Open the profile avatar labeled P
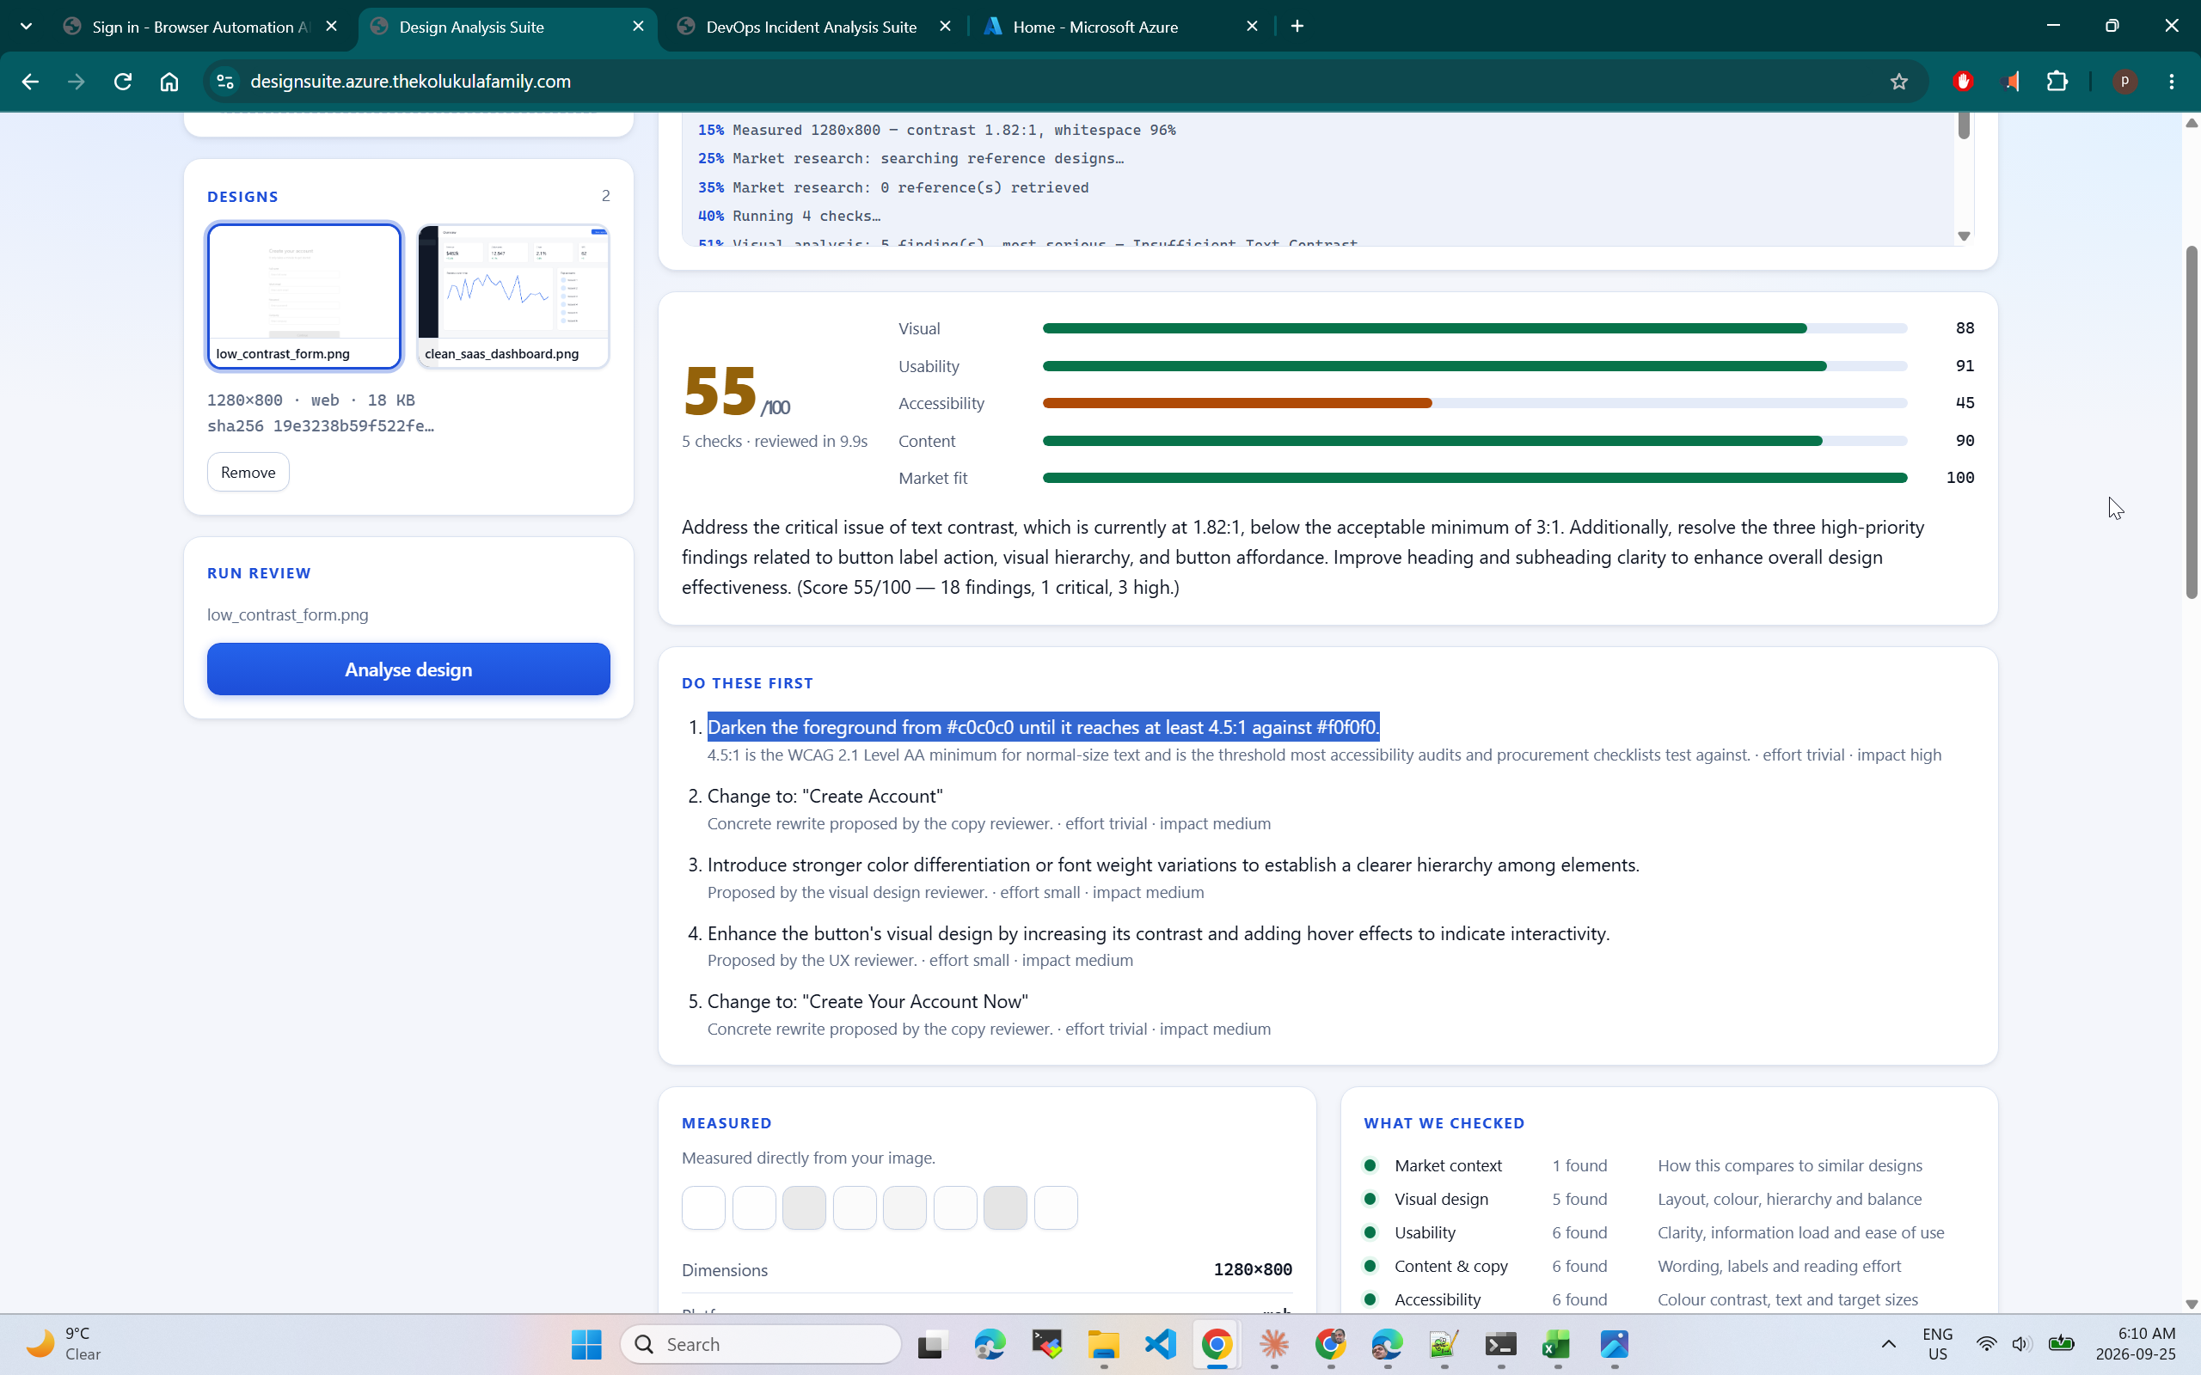 (2124, 82)
